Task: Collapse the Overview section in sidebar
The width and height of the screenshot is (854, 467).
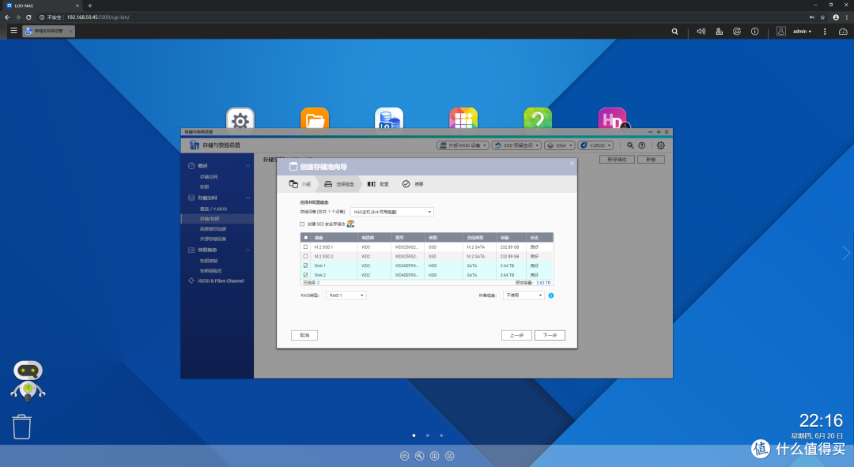Action: point(248,165)
